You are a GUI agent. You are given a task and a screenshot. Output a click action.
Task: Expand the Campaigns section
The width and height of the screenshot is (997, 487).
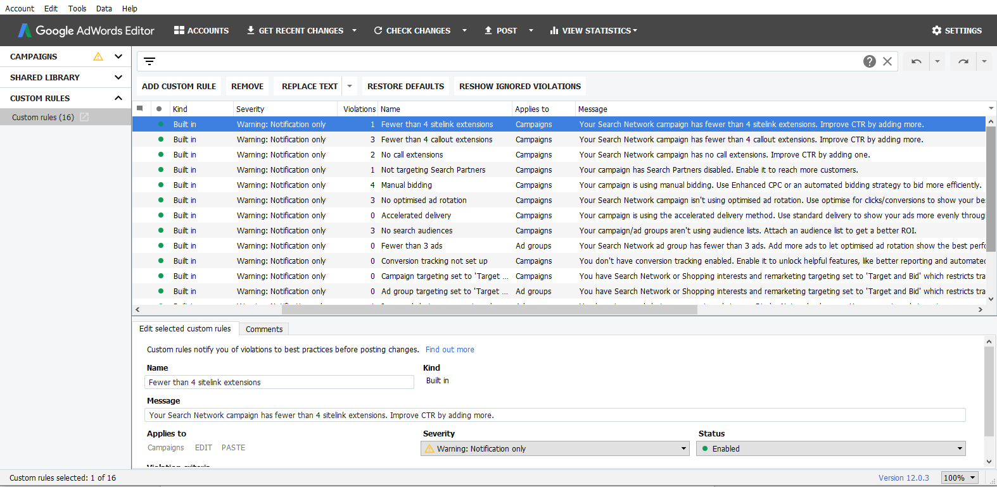pos(118,56)
